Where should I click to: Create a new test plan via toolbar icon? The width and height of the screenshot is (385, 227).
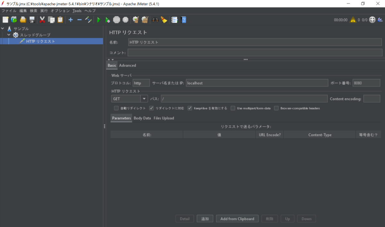(x=5, y=20)
